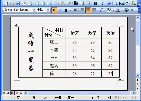Switch to Print Layout view
This screenshot has height=101, width=141.
(12, 93)
